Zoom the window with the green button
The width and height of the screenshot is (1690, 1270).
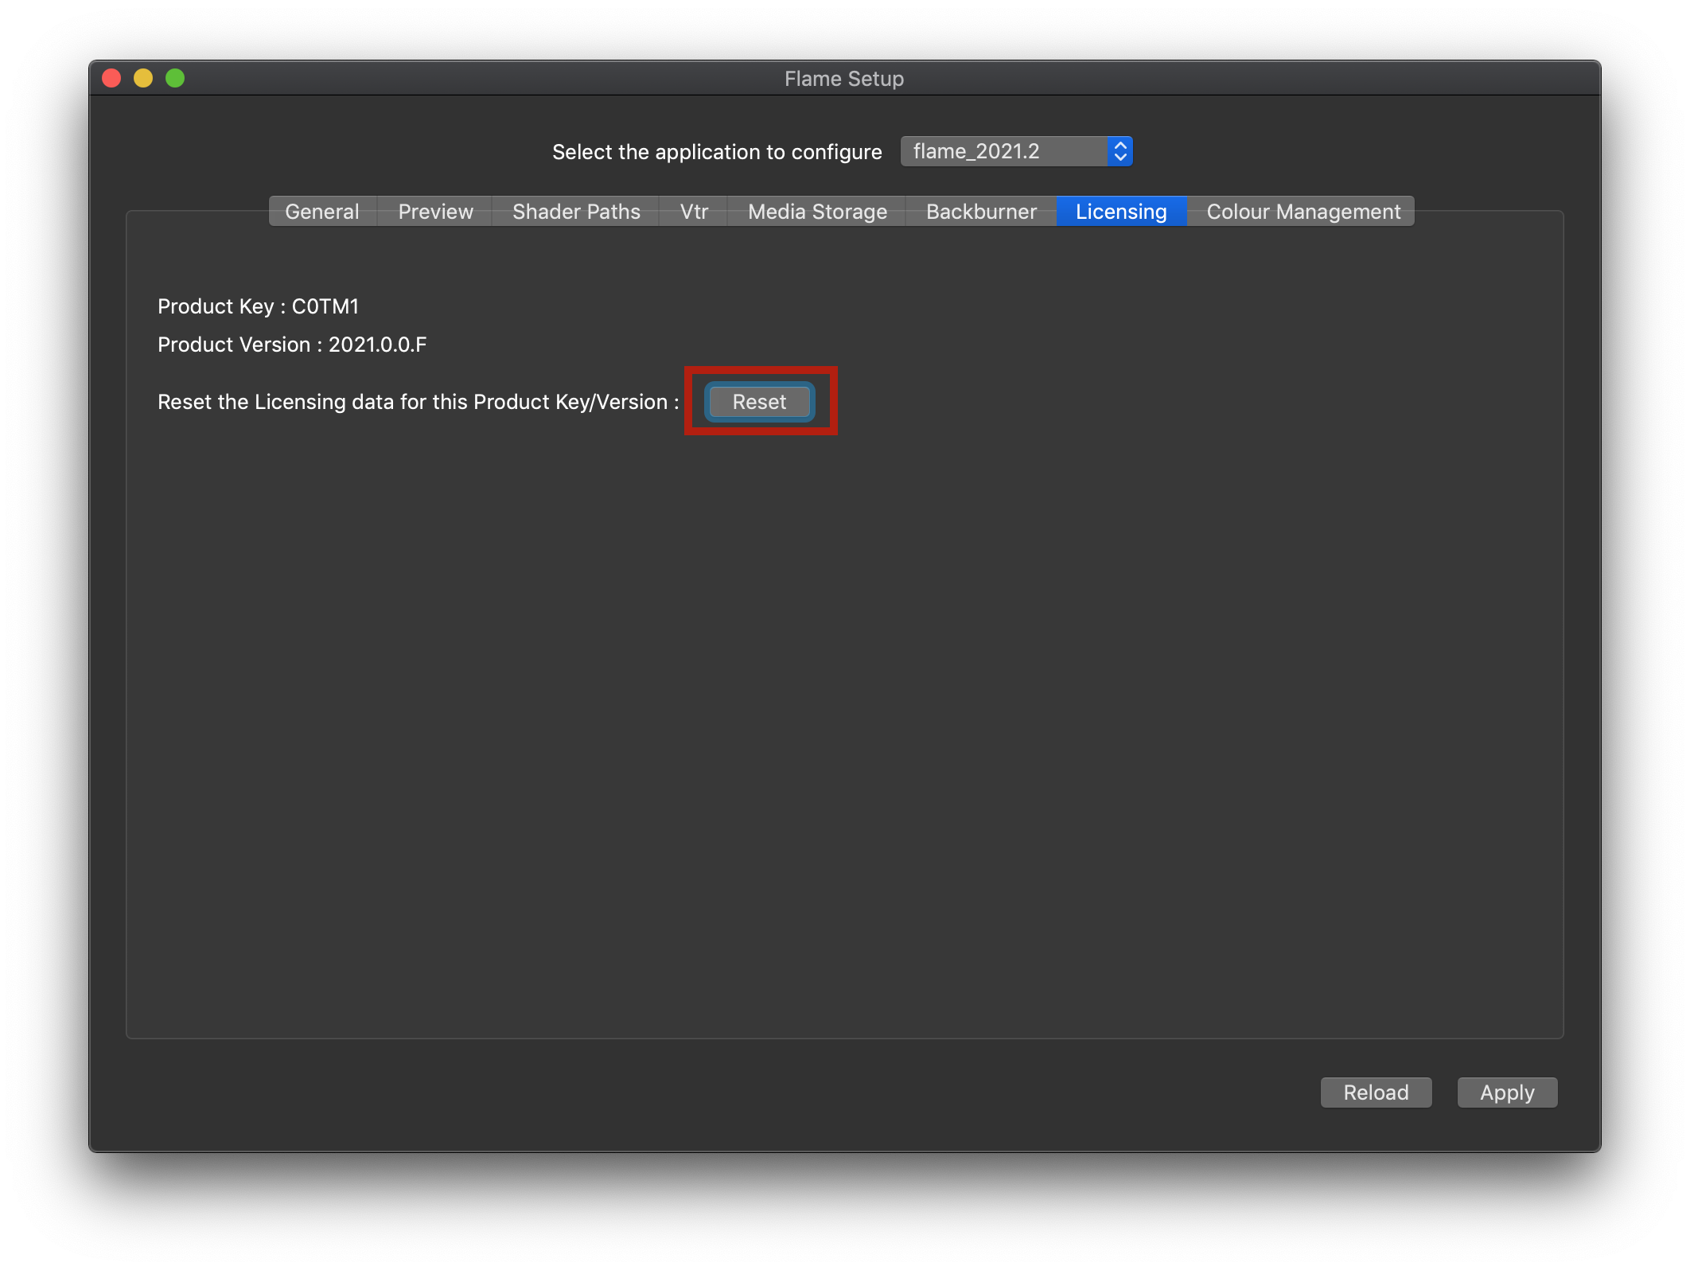(x=174, y=77)
